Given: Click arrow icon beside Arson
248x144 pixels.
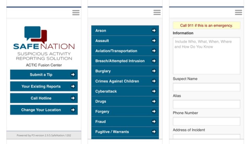Looking at the screenshot, I should click(154, 30).
